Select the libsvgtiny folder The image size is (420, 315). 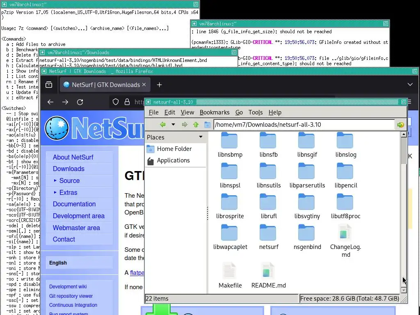(x=307, y=207)
